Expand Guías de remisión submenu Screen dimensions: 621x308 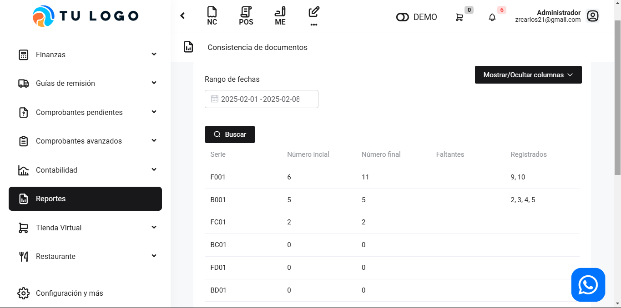(85, 83)
